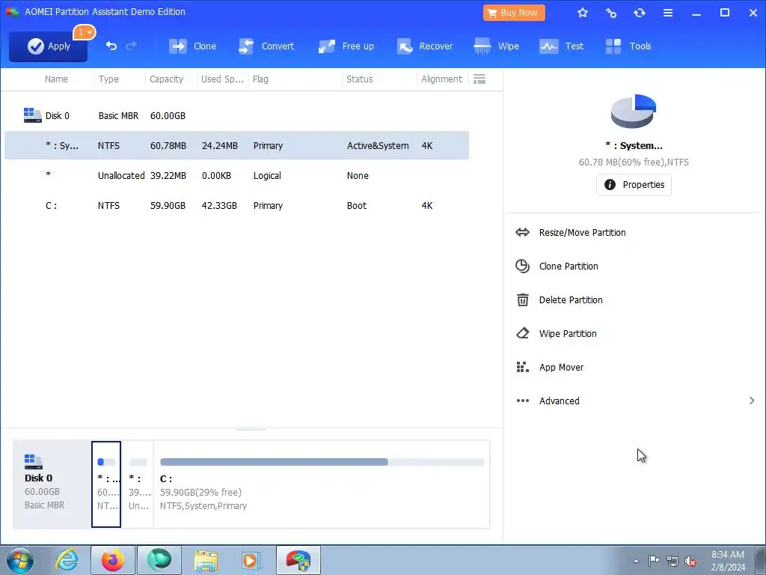Open the Edge browser from taskbar
Screen dimensions: 766x575
click(x=159, y=560)
